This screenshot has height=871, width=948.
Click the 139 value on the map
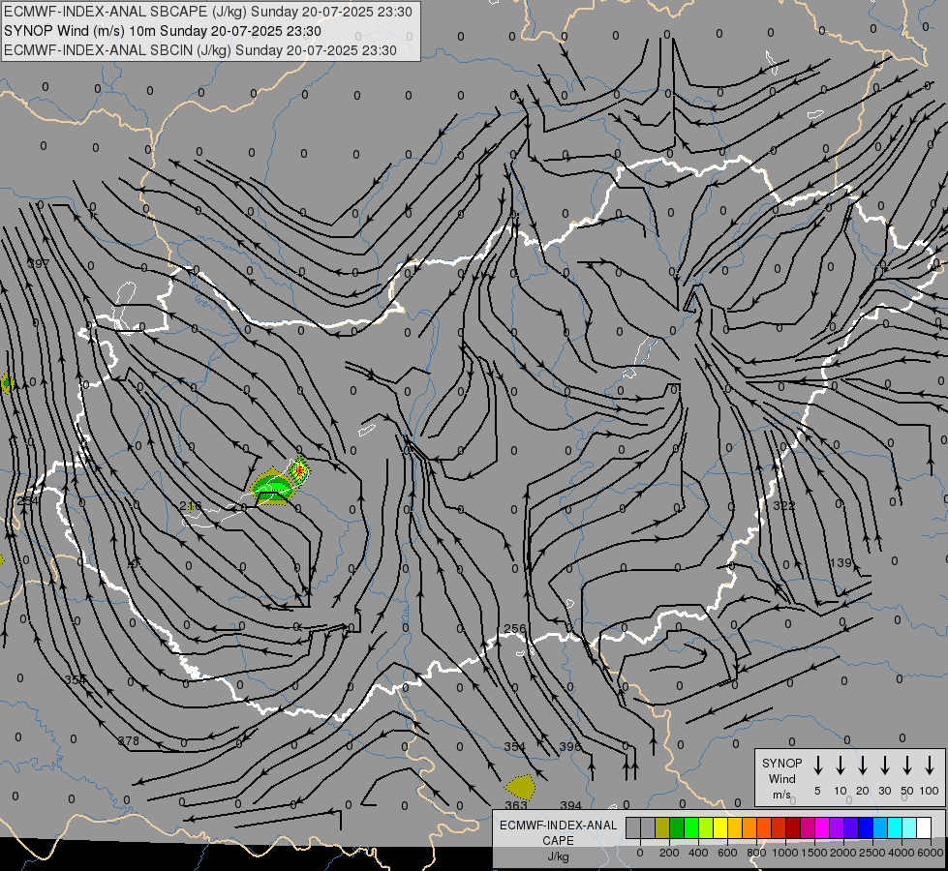[841, 562]
